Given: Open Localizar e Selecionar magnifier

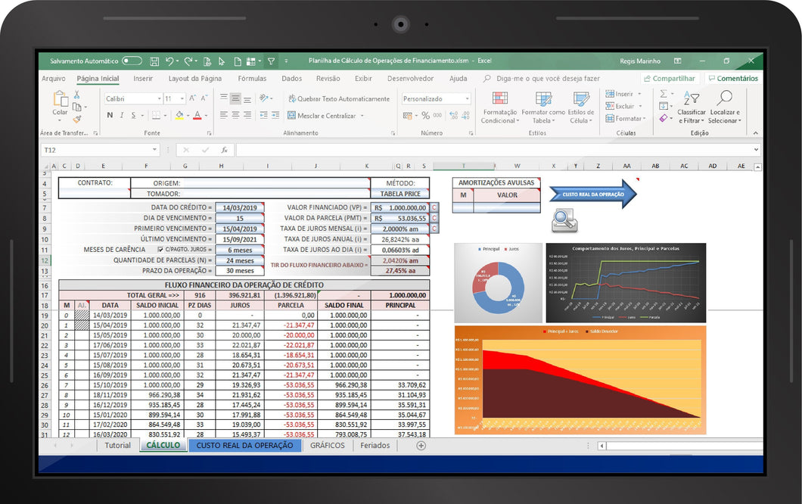Looking at the screenshot, I should click(x=724, y=107).
